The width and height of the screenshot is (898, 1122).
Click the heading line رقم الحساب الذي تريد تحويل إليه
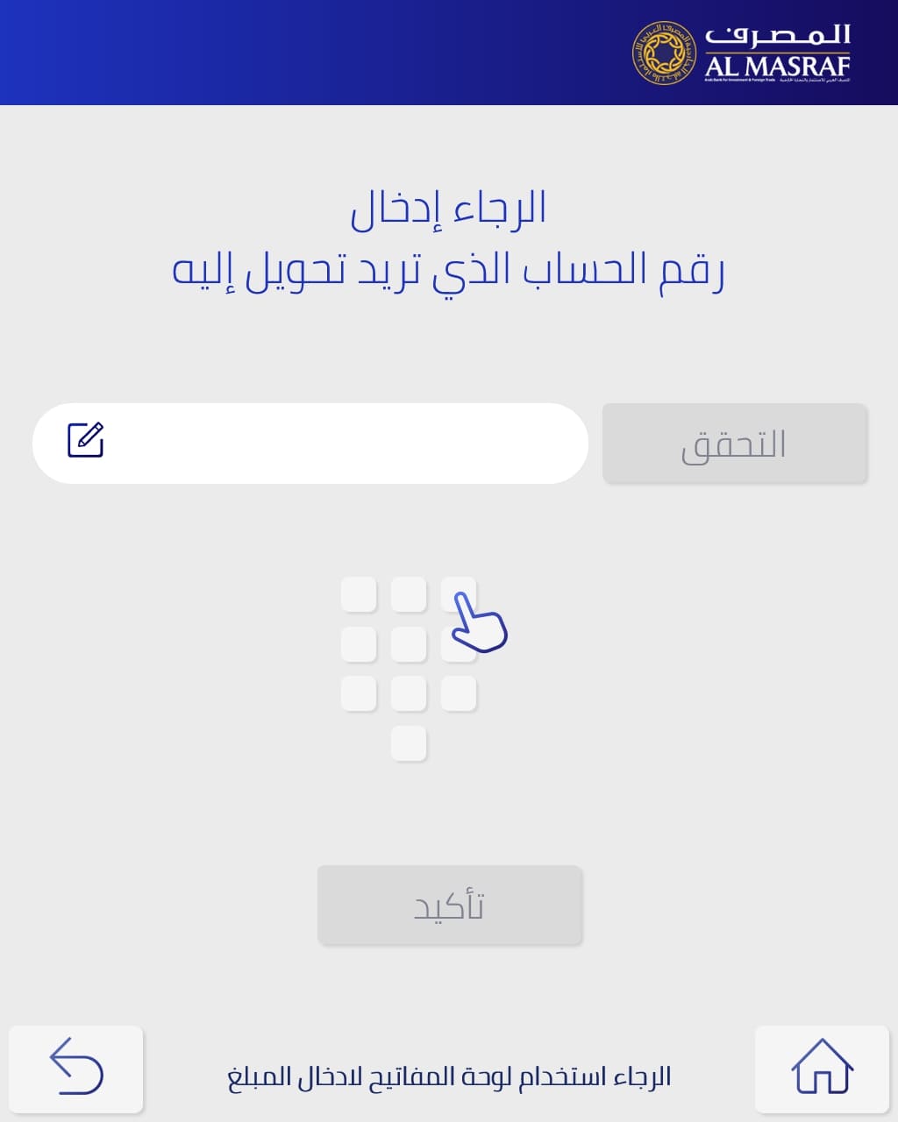click(448, 269)
